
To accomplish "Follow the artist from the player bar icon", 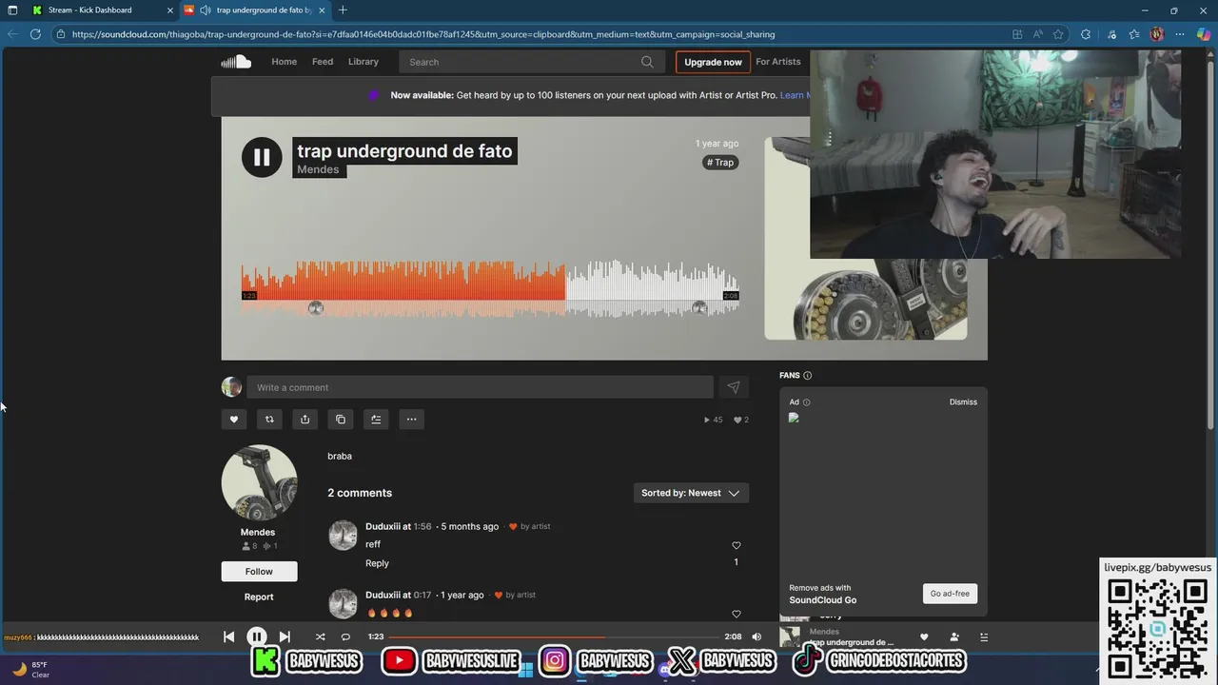I will pyautogui.click(x=954, y=637).
